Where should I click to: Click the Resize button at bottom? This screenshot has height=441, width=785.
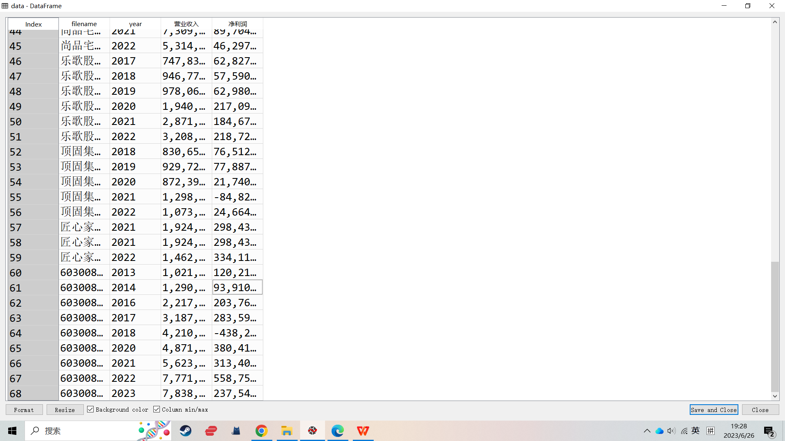pyautogui.click(x=64, y=410)
